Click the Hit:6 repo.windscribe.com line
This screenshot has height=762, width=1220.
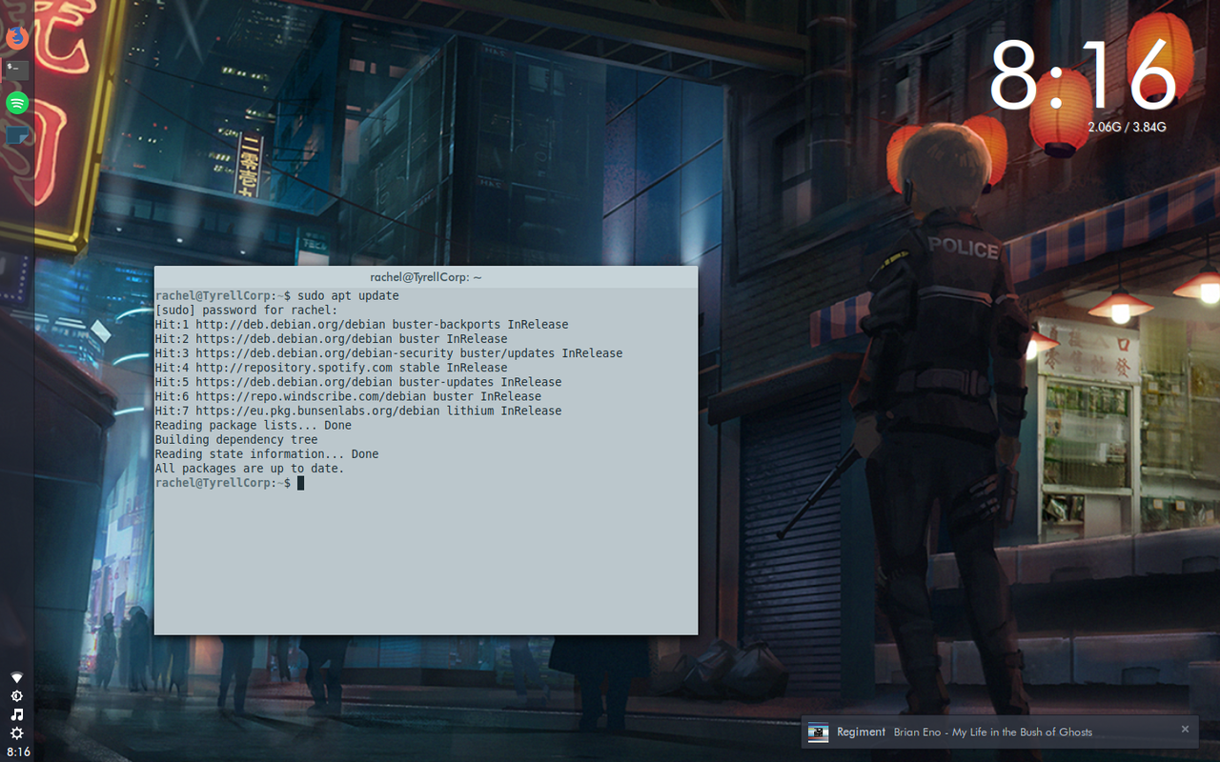point(348,396)
